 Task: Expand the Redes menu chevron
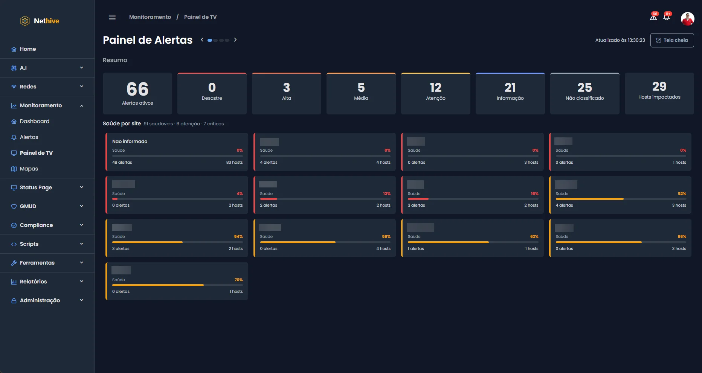[82, 87]
